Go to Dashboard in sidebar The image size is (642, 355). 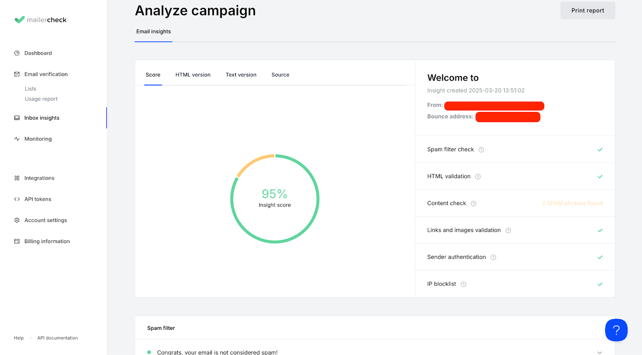[38, 53]
